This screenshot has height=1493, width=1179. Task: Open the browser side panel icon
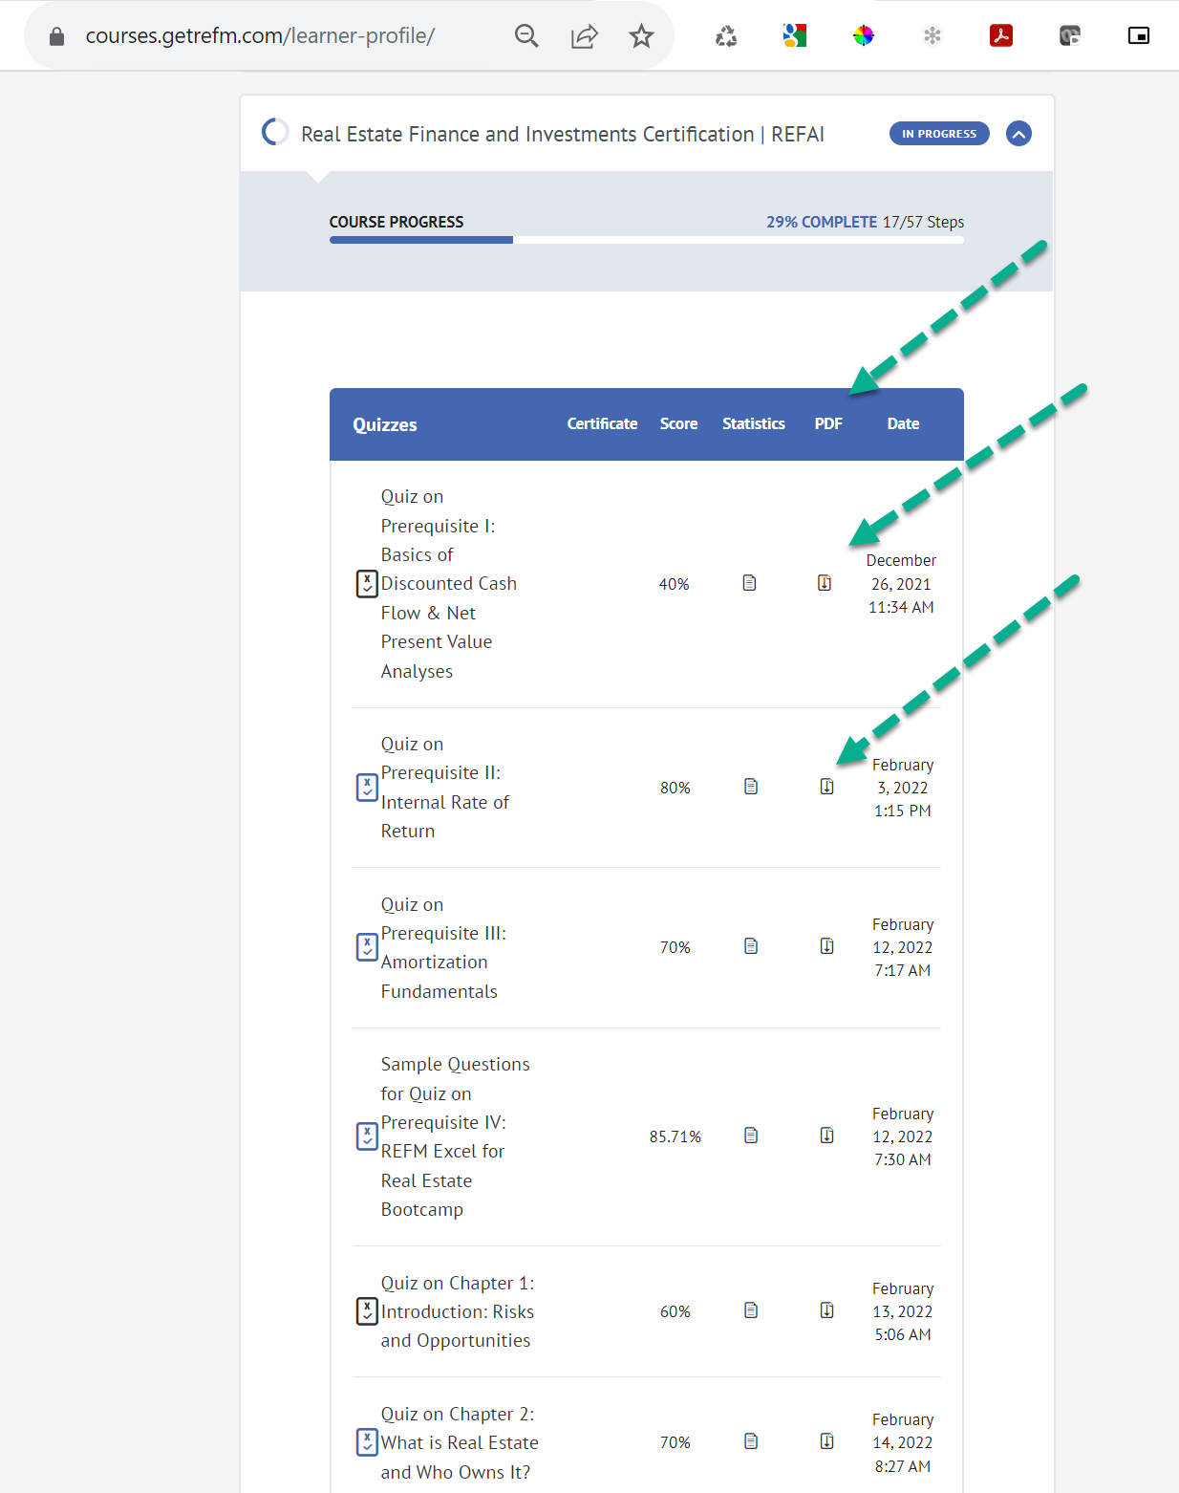tap(1138, 35)
